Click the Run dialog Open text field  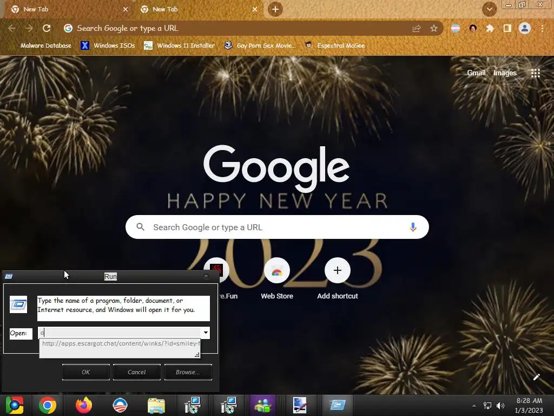click(x=120, y=333)
